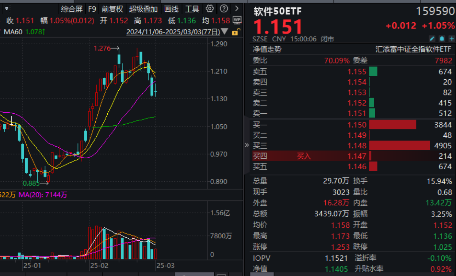
Task: Open the settings gear icon
Action: pos(209,9)
